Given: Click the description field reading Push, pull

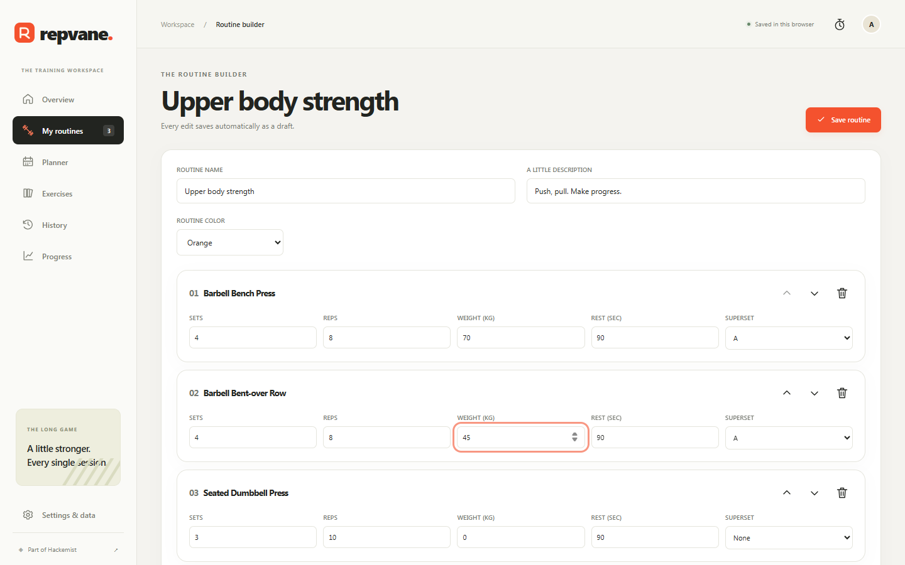Looking at the screenshot, I should (x=696, y=191).
